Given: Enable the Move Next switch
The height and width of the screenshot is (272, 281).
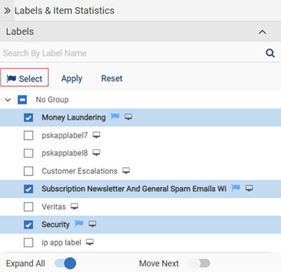Looking at the screenshot, I should click(200, 263).
